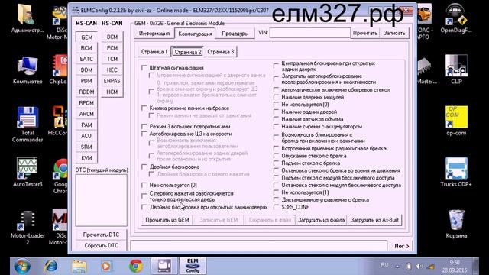Click Сбросить DTC button
Image resolution: width=489 pixels, height=275 pixels.
click(x=101, y=246)
